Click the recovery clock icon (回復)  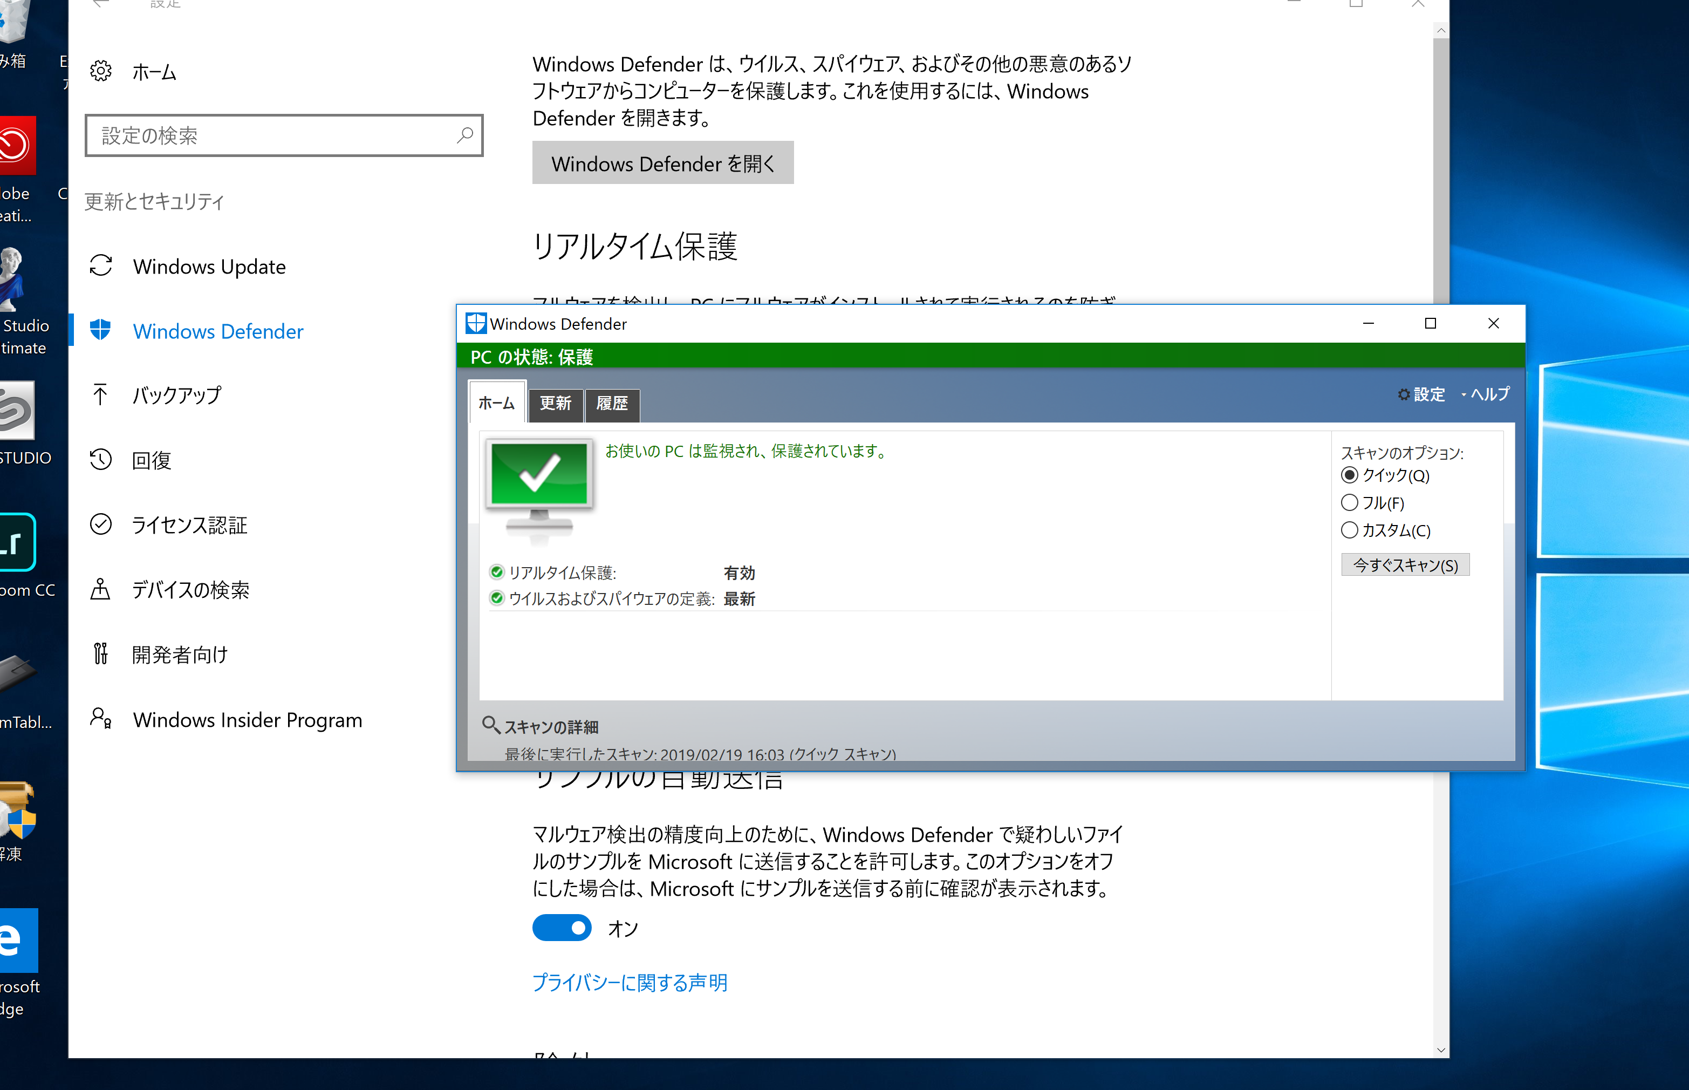click(100, 459)
